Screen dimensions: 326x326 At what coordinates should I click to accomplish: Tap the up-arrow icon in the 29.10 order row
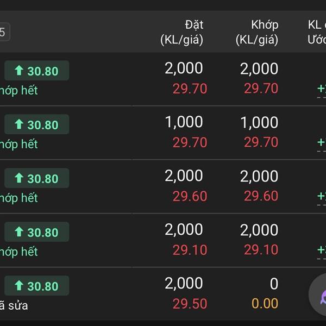[19, 232]
